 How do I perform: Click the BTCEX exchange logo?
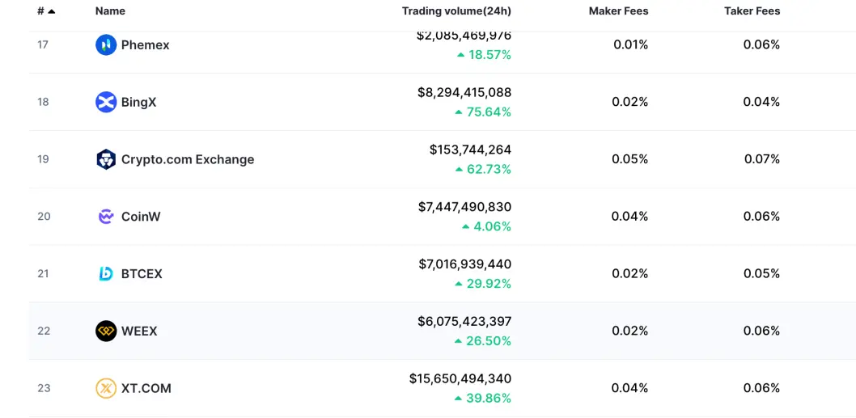(x=106, y=274)
